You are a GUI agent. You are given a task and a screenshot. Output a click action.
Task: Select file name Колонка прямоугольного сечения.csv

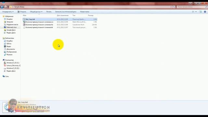[x=39, y=22]
